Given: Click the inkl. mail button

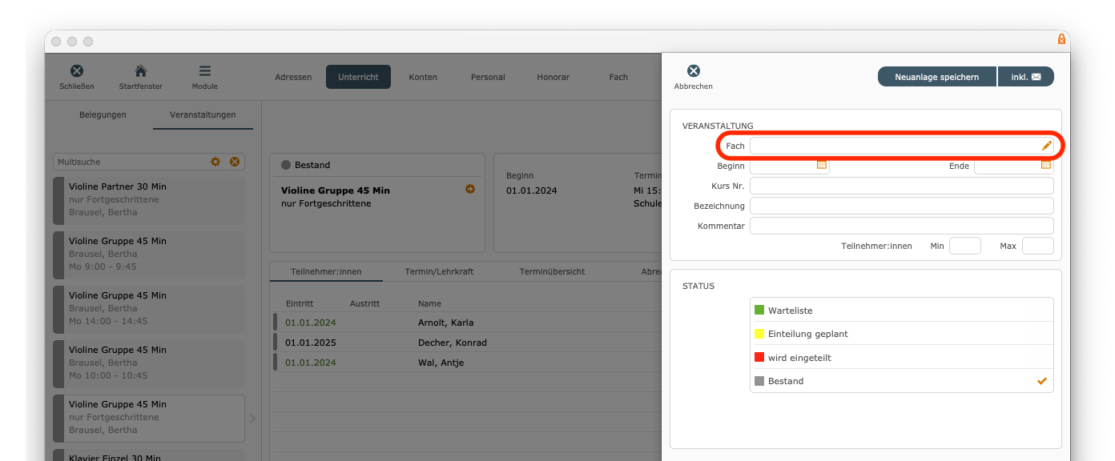Looking at the screenshot, I should (1026, 77).
